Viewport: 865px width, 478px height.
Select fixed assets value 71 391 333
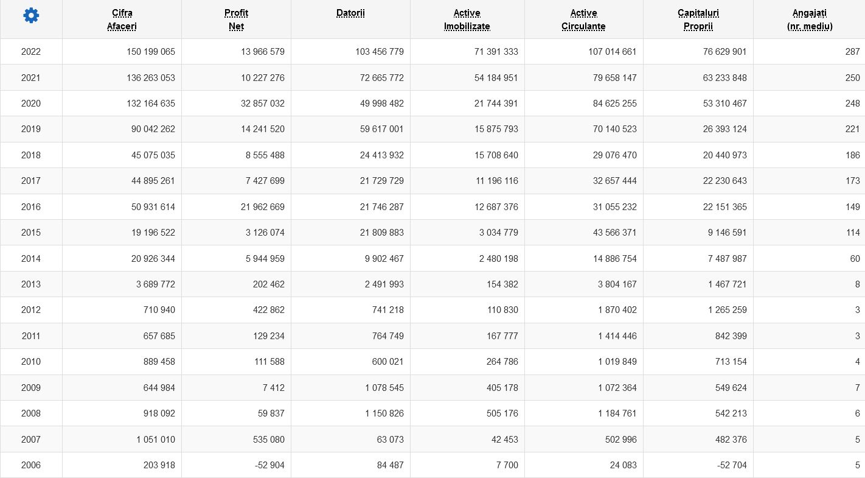coord(496,52)
